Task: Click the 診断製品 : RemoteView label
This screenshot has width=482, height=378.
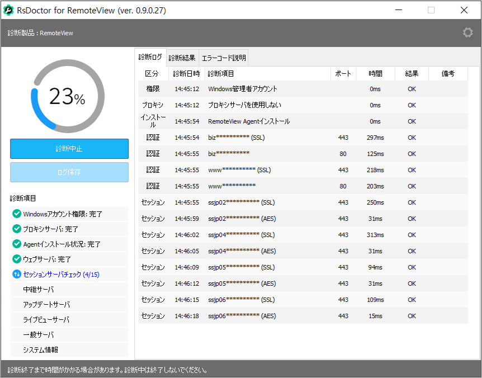Action: pos(40,33)
